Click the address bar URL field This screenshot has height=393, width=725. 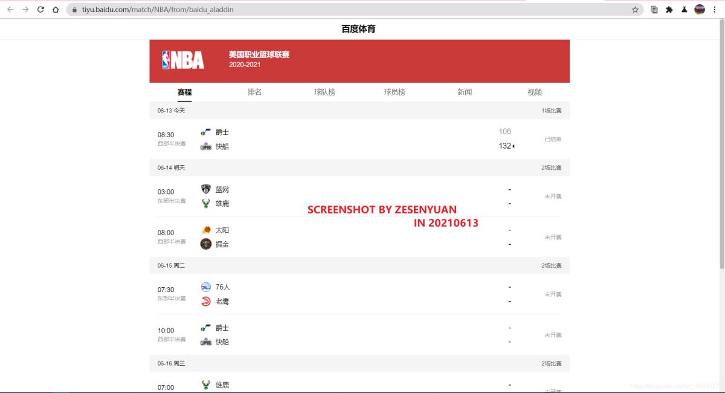[353, 10]
